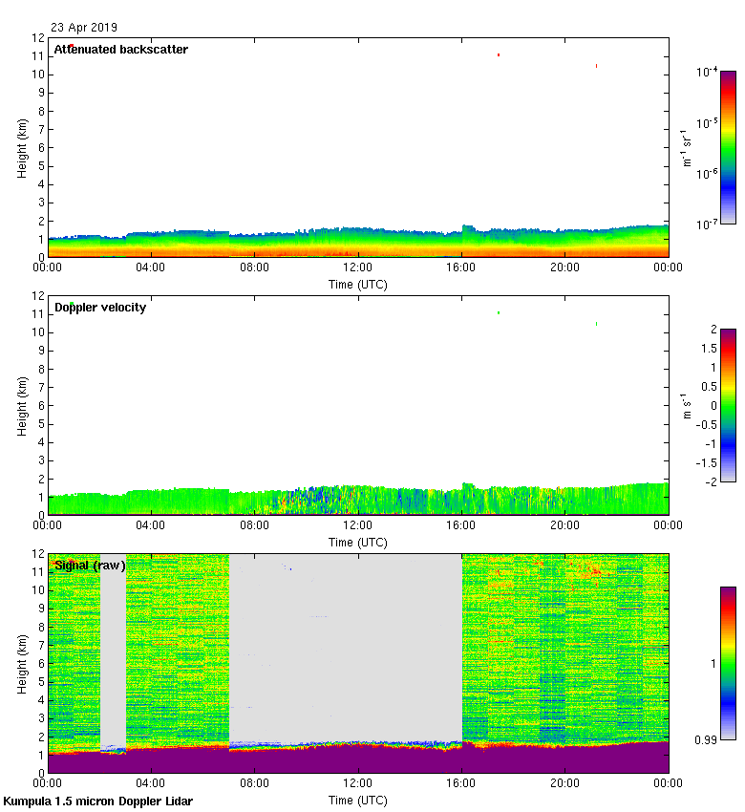The height and width of the screenshot is (812, 745).
Task: Click the Doppler velocity panel title
Action: pos(100,307)
